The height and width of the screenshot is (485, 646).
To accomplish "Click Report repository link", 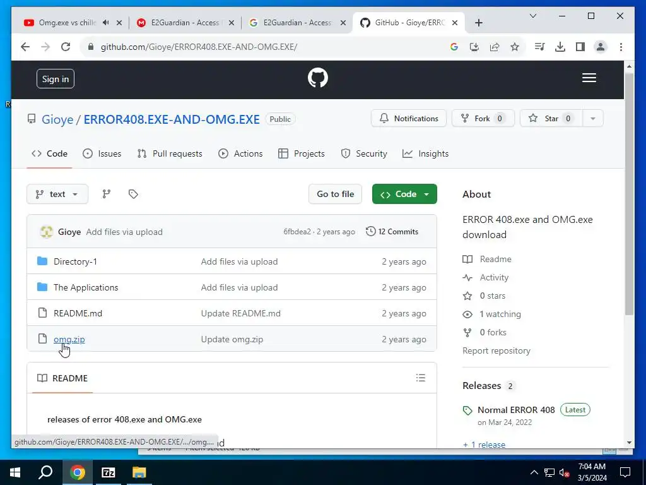I will [x=496, y=350].
